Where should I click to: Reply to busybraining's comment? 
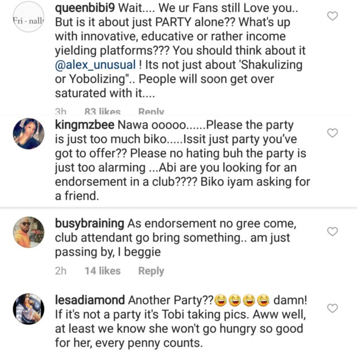click(x=151, y=271)
